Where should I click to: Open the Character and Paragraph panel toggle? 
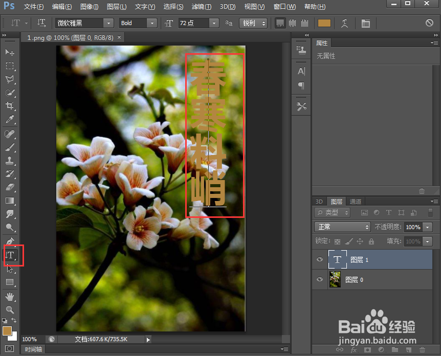[365, 23]
